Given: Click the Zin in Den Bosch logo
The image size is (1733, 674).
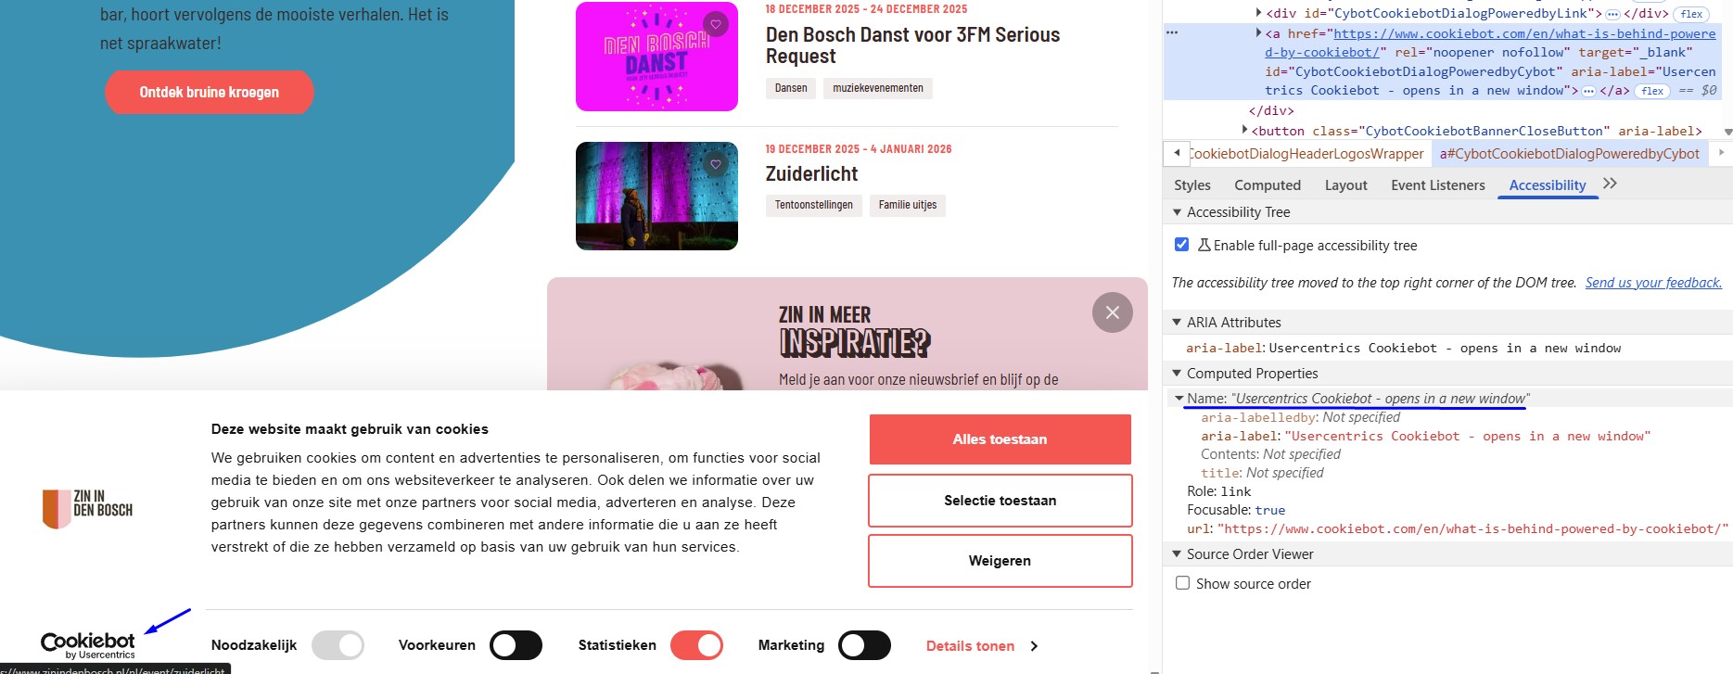Looking at the screenshot, I should (x=88, y=509).
